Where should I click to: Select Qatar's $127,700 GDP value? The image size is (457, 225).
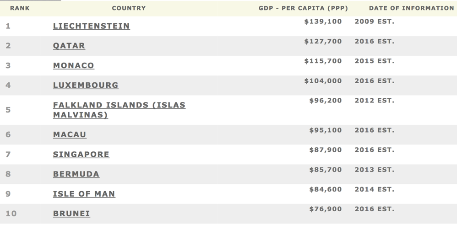point(323,41)
